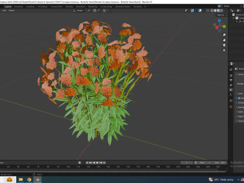Viewport: 244px width, 183px height.
Task: Toggle X-ray mode icon
Action: (x=207, y=11)
